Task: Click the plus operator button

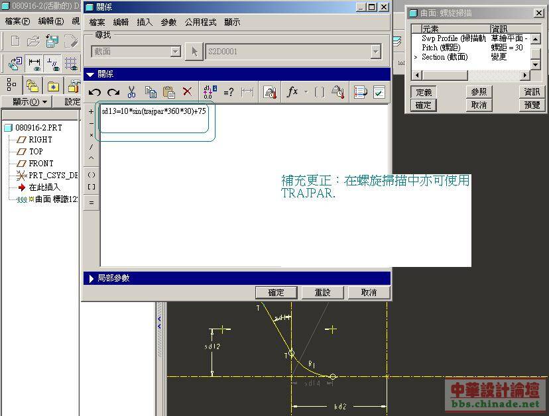Action: point(91,111)
